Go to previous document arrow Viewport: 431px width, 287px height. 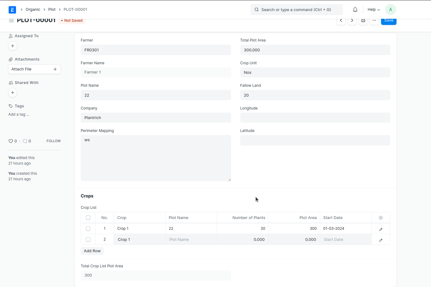tap(341, 21)
